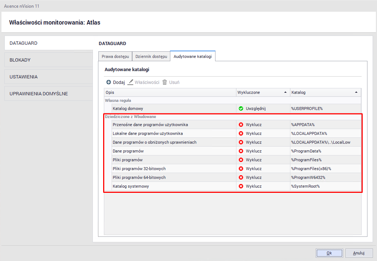The image size is (377, 261).
Task: Open UPRAWNIENIA DOMYŚLNE section
Action: 48,94
